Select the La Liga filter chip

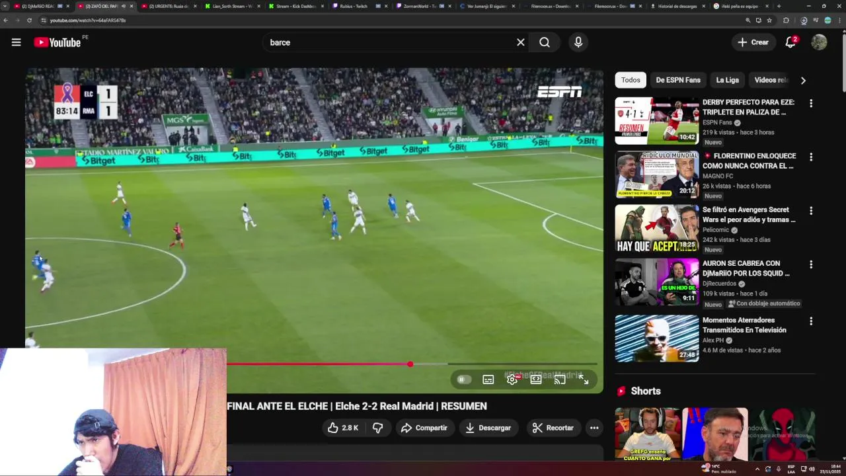click(x=728, y=80)
